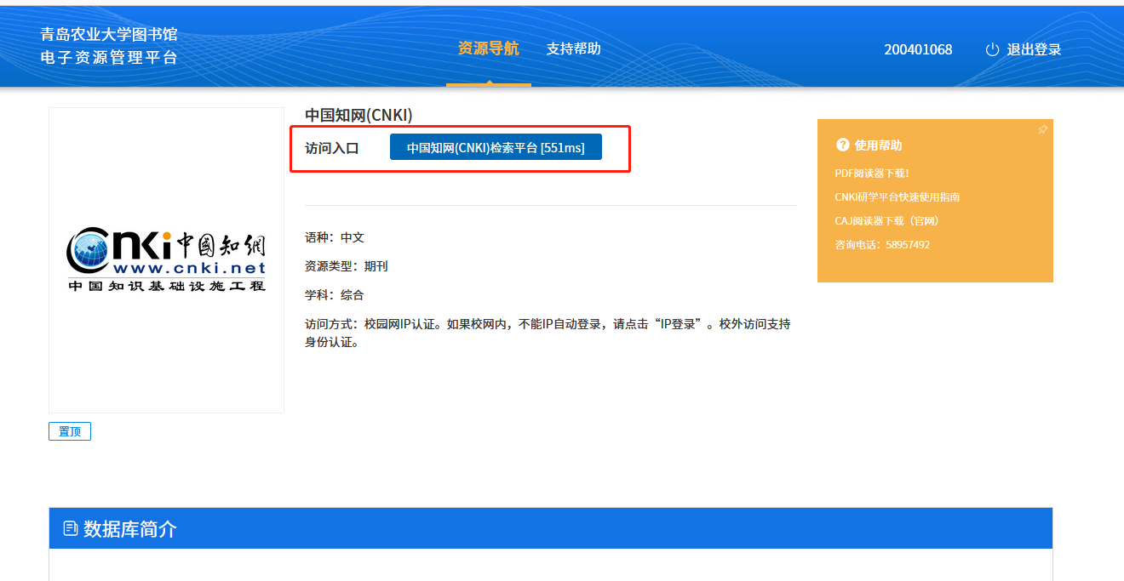Open the PDF阅读器下载 link

pos(872,174)
